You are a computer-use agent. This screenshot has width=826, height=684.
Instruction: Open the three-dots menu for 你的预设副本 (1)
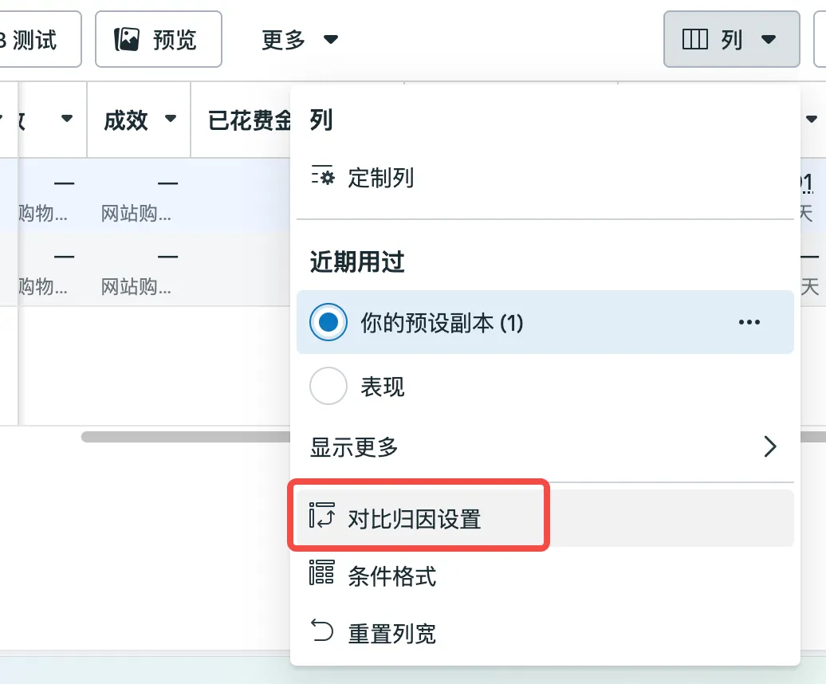pos(749,322)
